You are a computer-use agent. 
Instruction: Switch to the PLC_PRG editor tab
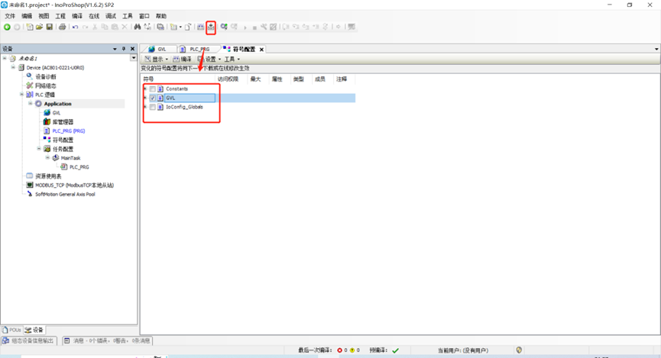tap(197, 50)
